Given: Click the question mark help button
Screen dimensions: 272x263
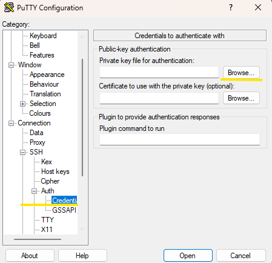Looking at the screenshot, I should 231,7.
